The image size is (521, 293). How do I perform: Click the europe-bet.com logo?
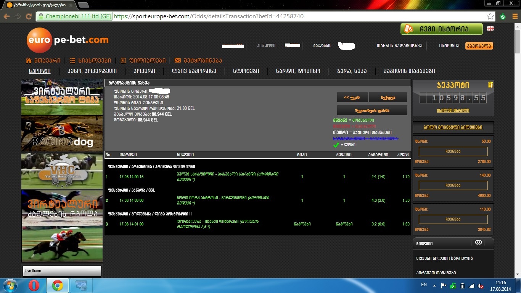coord(68,40)
